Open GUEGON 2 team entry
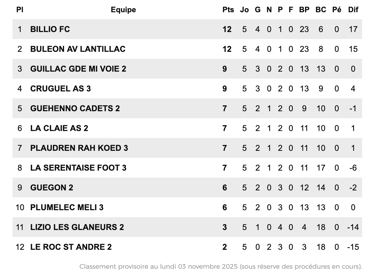 52,187
